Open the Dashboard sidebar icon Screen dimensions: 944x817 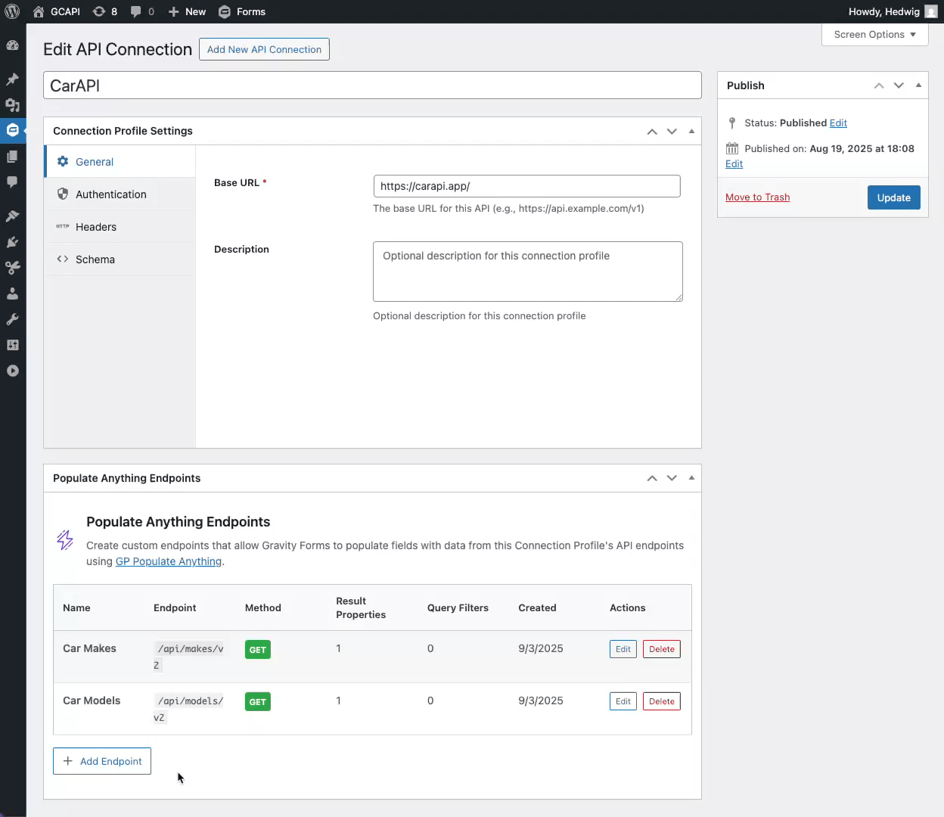pos(13,45)
